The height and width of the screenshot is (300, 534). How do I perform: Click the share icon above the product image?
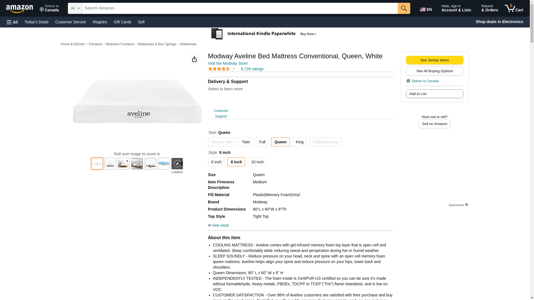pyautogui.click(x=194, y=59)
